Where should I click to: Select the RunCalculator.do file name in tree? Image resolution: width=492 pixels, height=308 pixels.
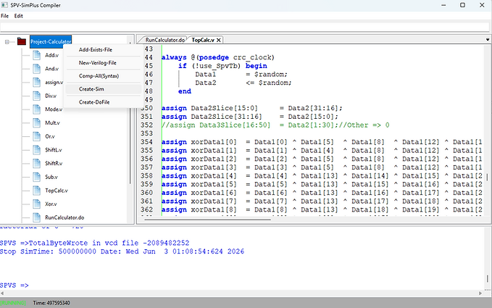click(64, 217)
